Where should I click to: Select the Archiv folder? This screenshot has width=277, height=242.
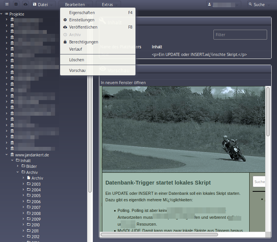32,172
